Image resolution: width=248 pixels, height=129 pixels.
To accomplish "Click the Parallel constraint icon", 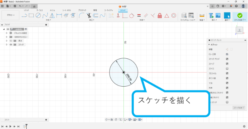I will pyautogui.click(x=146, y=16).
